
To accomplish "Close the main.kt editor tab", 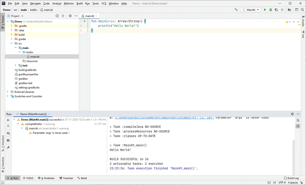I will [x=97, y=16].
